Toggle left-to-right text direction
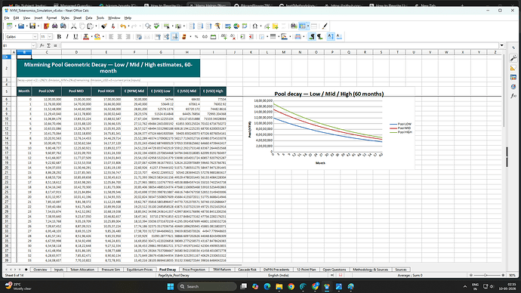The width and height of the screenshot is (521, 293). 311,36
